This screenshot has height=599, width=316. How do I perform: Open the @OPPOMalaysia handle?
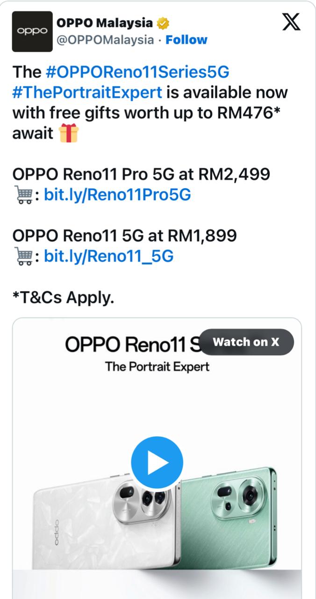pyautogui.click(x=105, y=40)
